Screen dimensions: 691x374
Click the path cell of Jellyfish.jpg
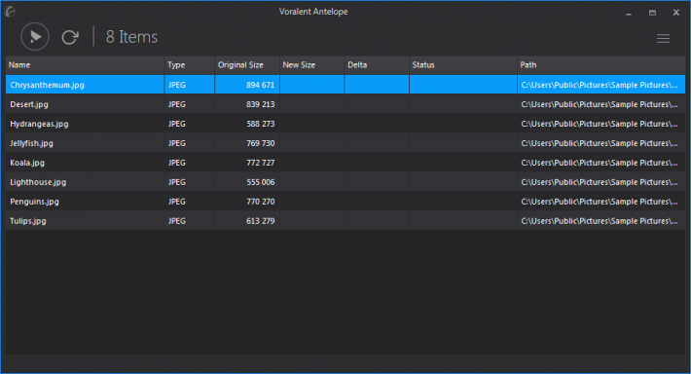pyautogui.click(x=601, y=143)
